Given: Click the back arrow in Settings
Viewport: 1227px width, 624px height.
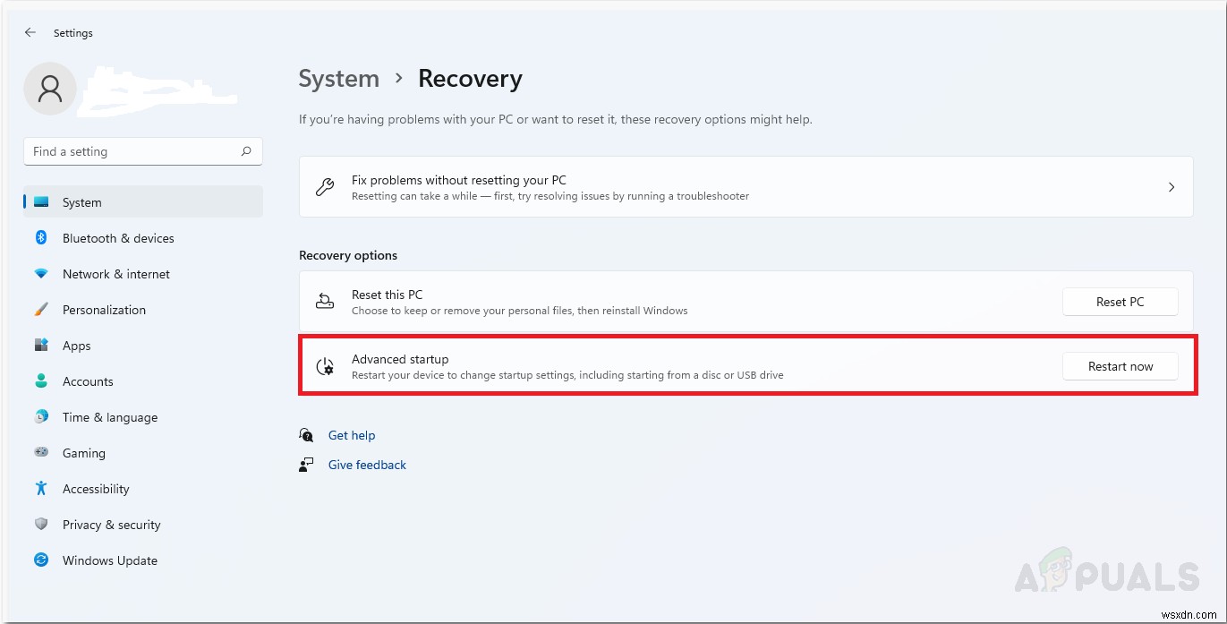Looking at the screenshot, I should point(30,32).
